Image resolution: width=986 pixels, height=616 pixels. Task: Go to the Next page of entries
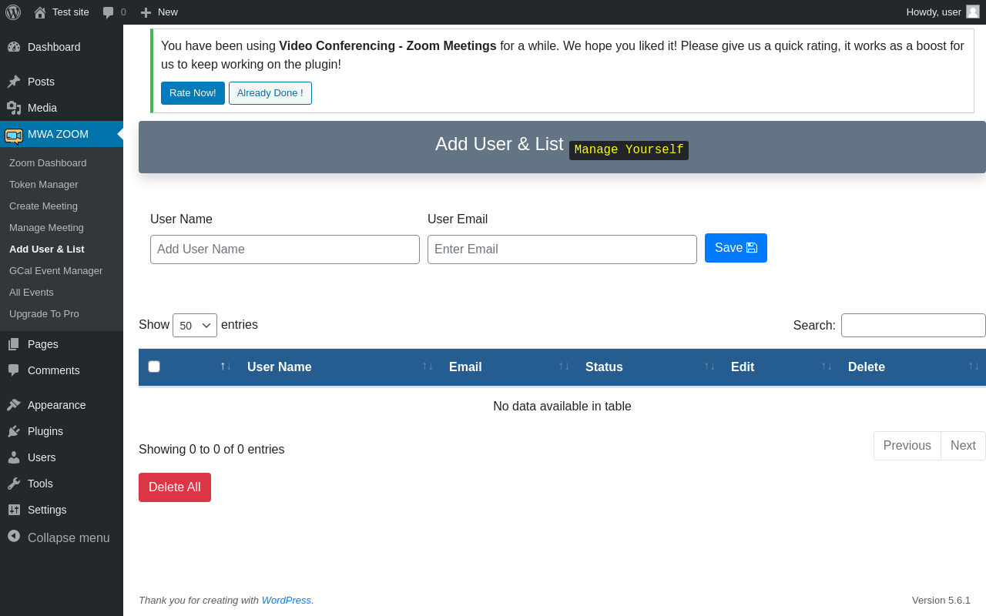click(x=963, y=446)
